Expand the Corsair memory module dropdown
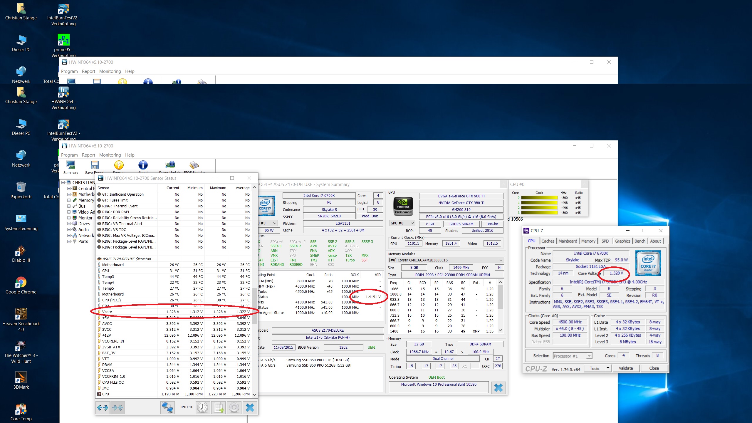Screen dimensions: 752x423 (501, 260)
